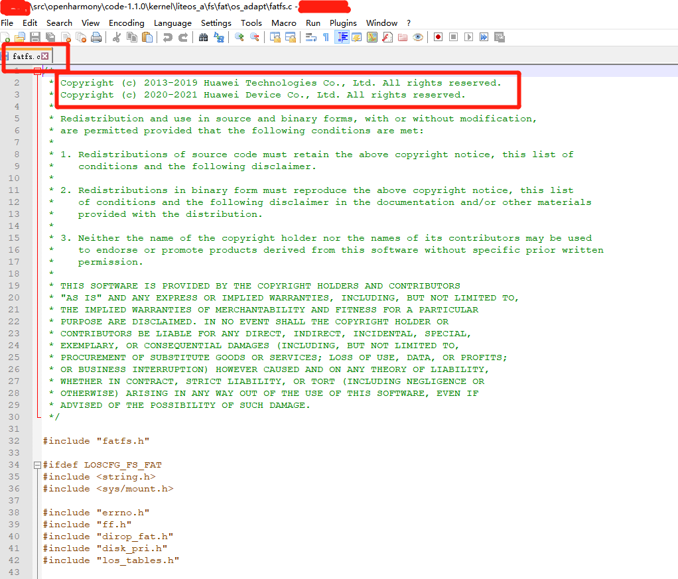This screenshot has height=579, width=678.
Task: Click the 2013-2019 Huawei Technologies copyright line
Action: pyautogui.click(x=281, y=83)
